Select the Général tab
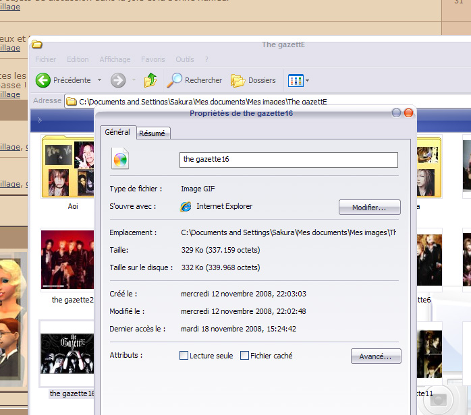The height and width of the screenshot is (415, 471). [117, 132]
